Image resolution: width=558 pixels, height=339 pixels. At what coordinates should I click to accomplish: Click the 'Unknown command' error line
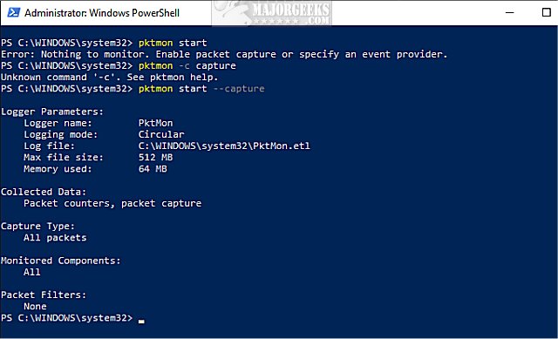point(109,78)
